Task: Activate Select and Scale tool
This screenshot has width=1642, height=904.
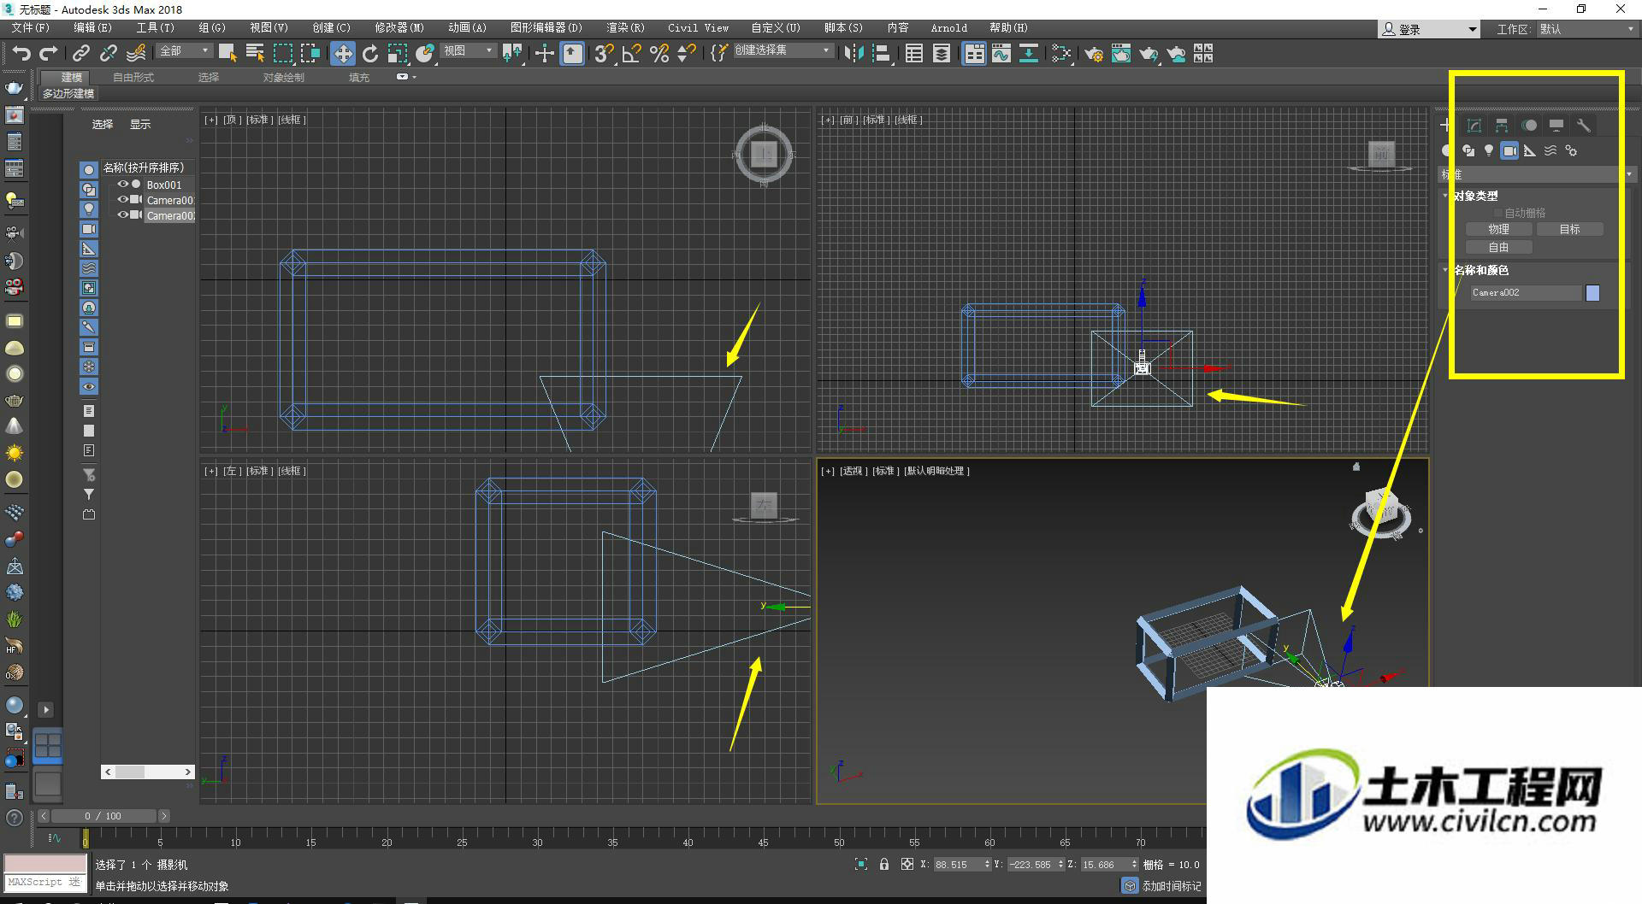Action: coord(398,53)
